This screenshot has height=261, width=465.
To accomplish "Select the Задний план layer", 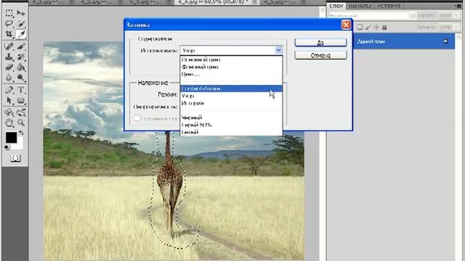I will pos(404,41).
